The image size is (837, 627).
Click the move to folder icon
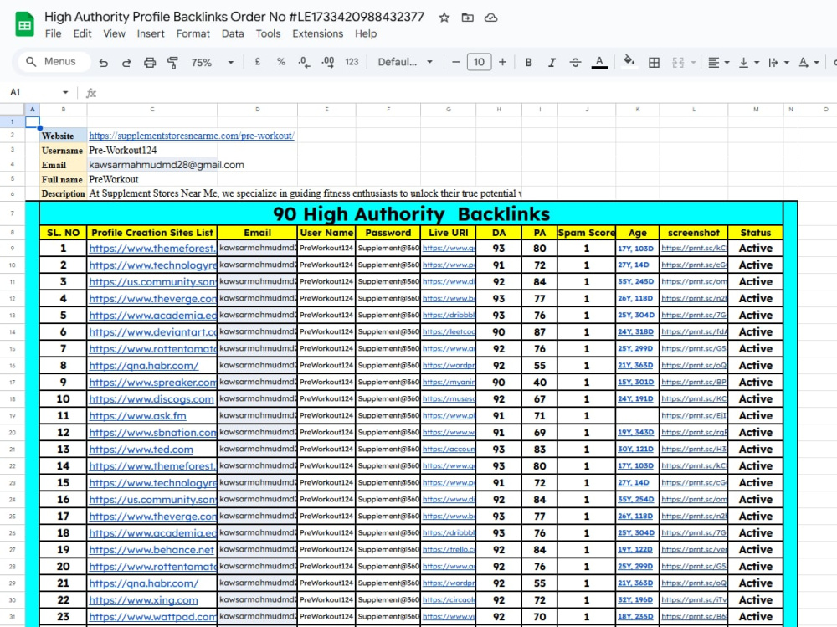point(468,18)
